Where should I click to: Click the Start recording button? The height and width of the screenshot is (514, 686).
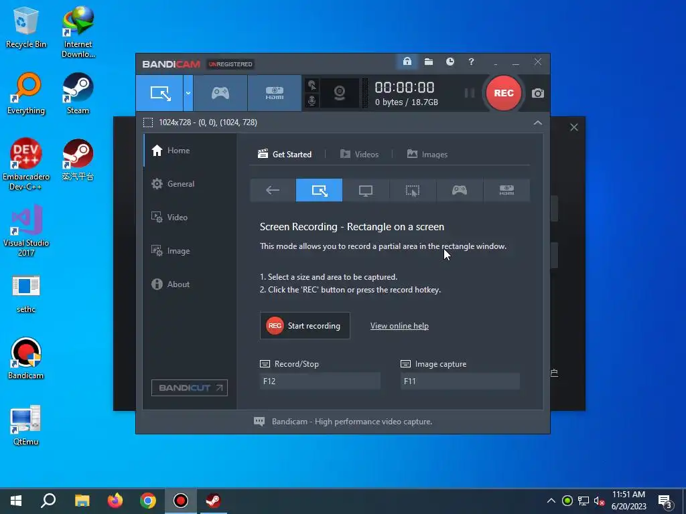305,326
